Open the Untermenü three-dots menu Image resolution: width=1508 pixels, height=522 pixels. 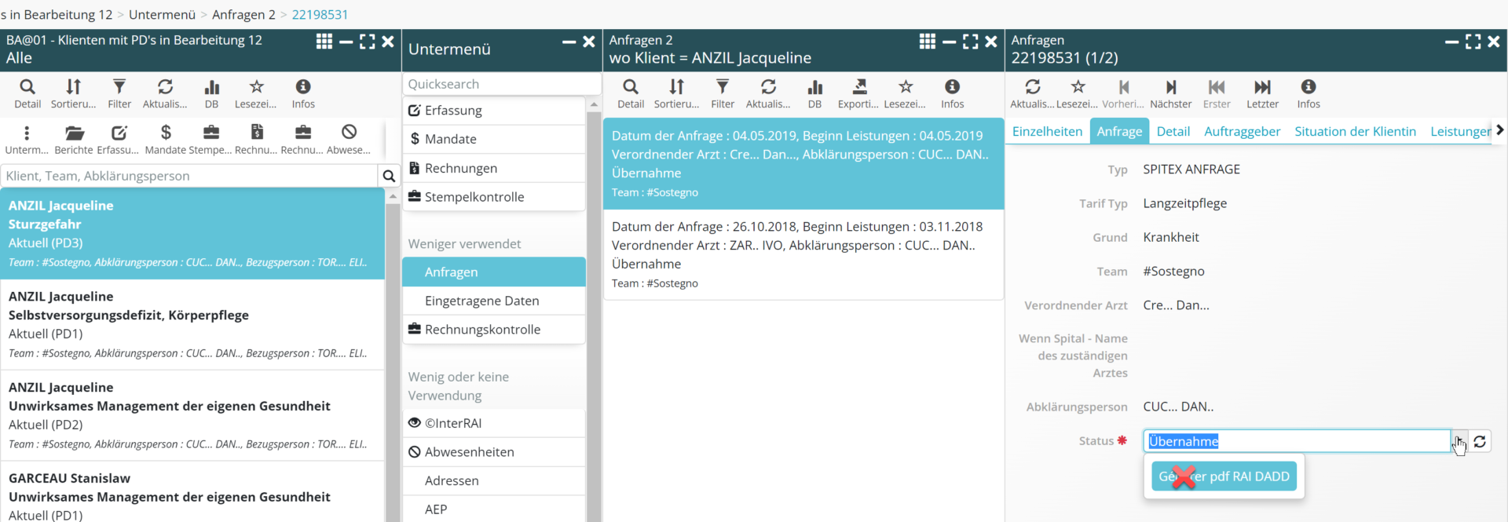click(27, 133)
